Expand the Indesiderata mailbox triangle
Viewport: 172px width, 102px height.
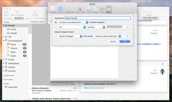pos(3,63)
